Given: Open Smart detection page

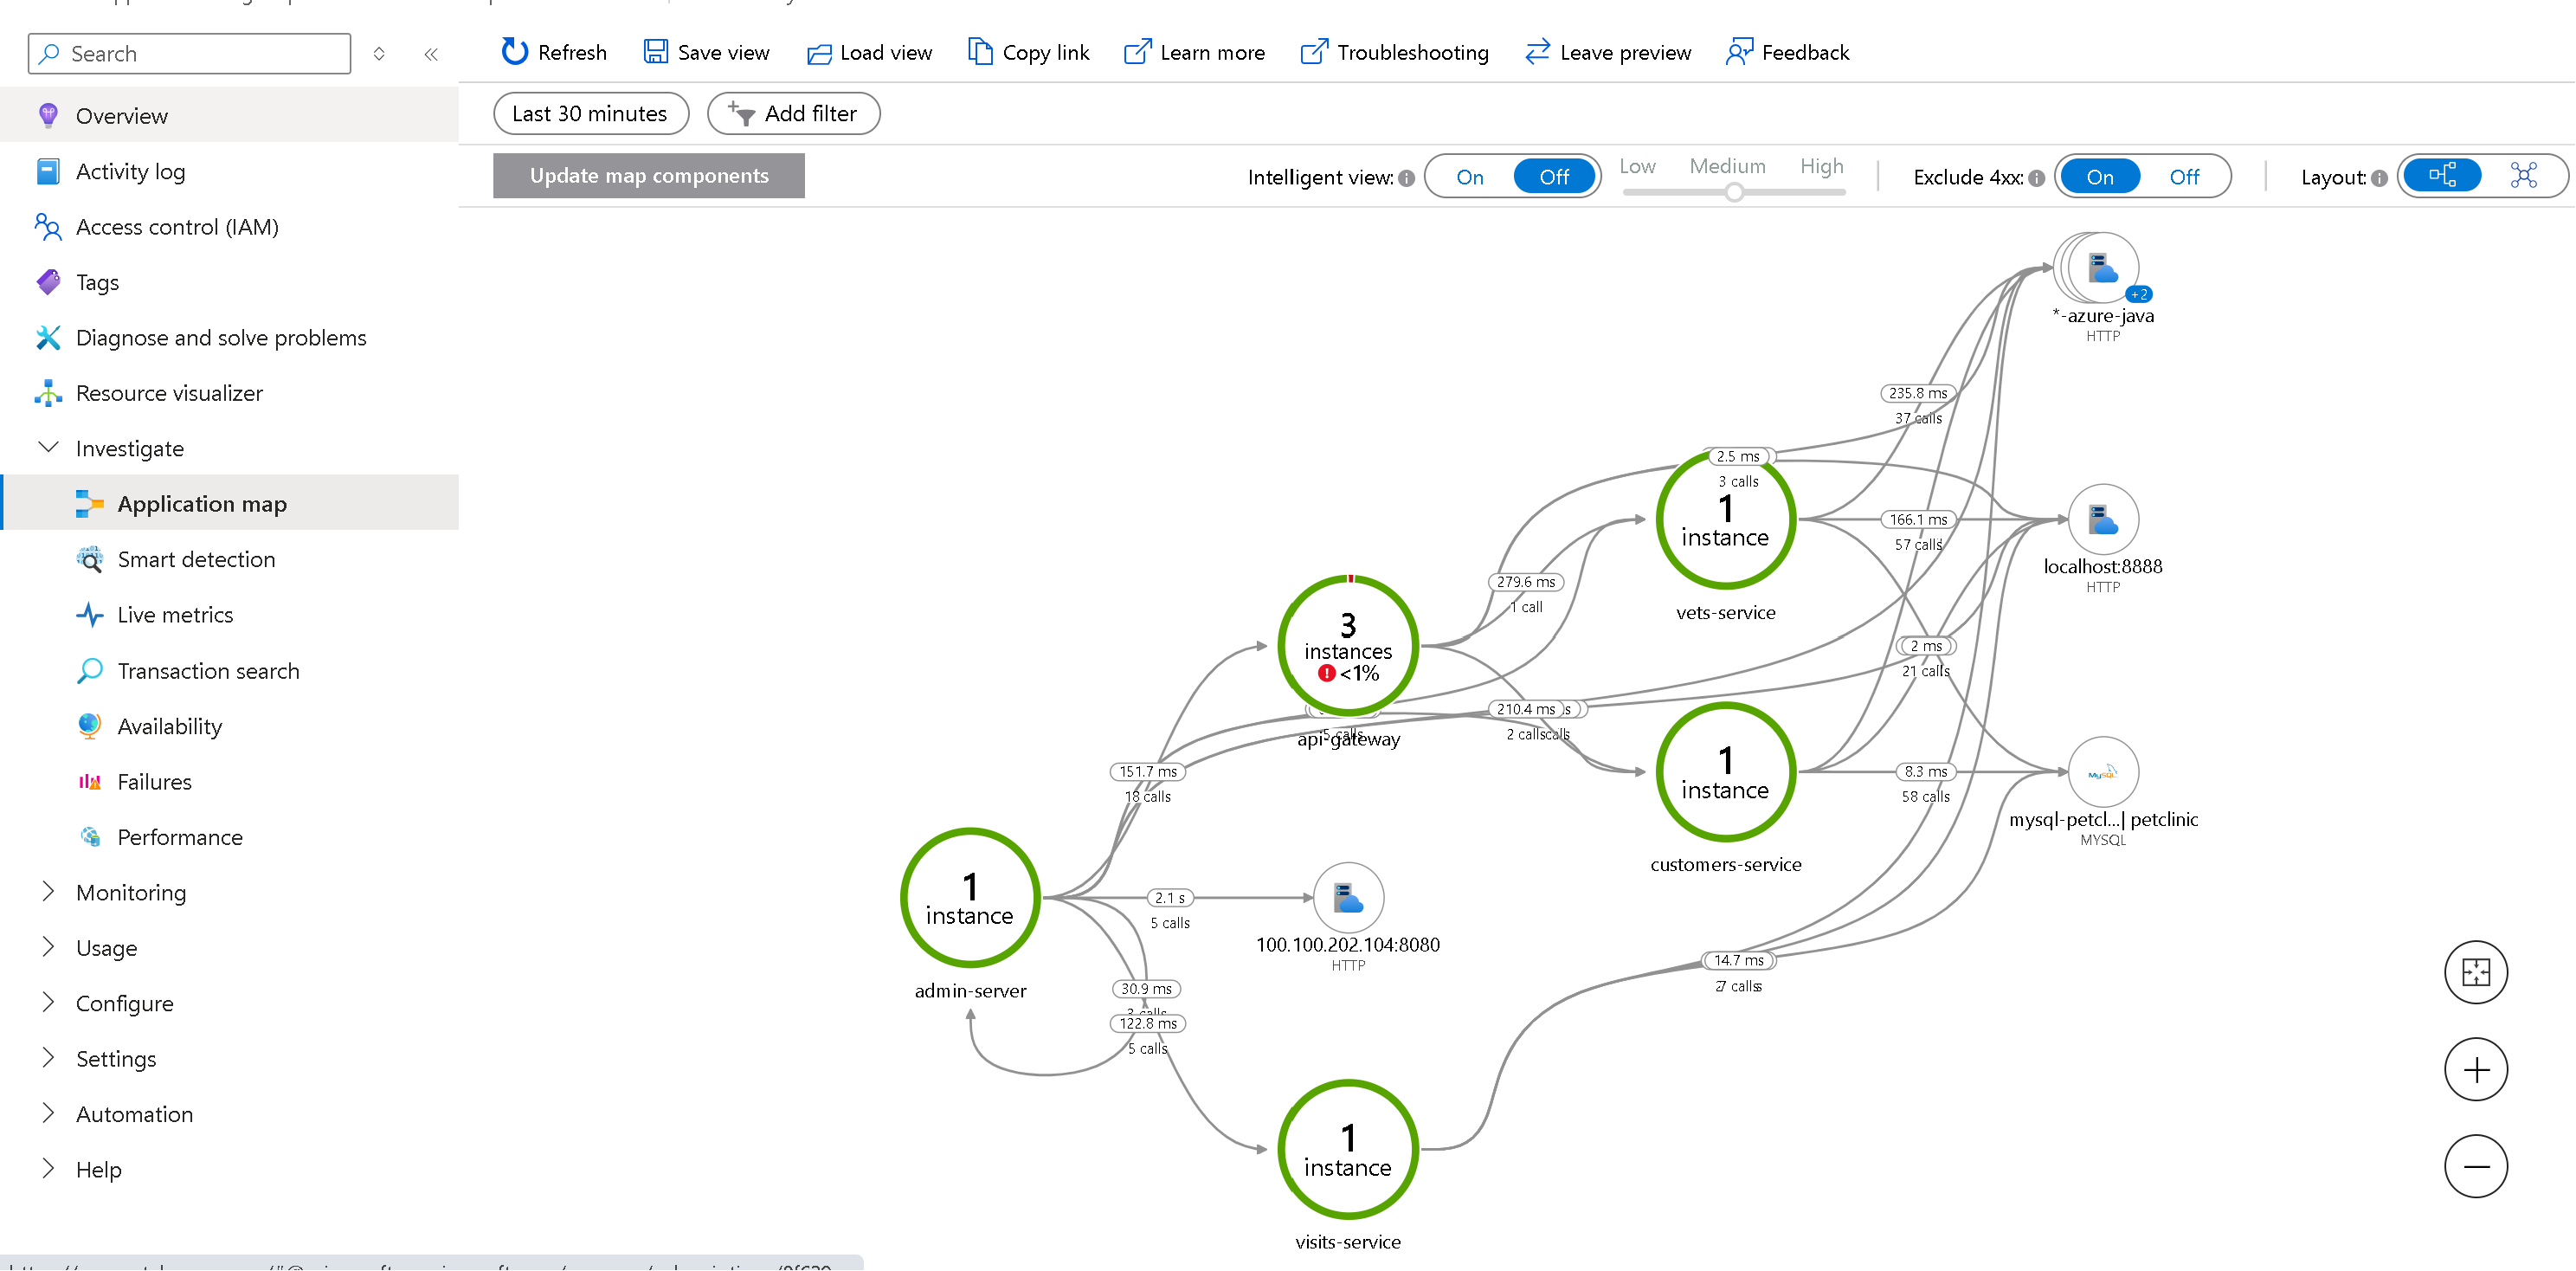Looking at the screenshot, I should click(x=229, y=559).
